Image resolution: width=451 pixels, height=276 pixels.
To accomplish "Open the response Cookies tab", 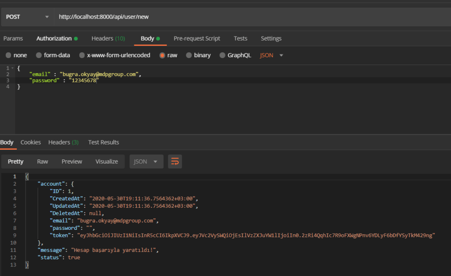I will pos(31,142).
